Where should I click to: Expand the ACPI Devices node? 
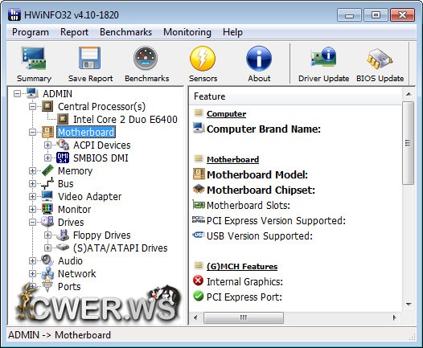click(47, 145)
